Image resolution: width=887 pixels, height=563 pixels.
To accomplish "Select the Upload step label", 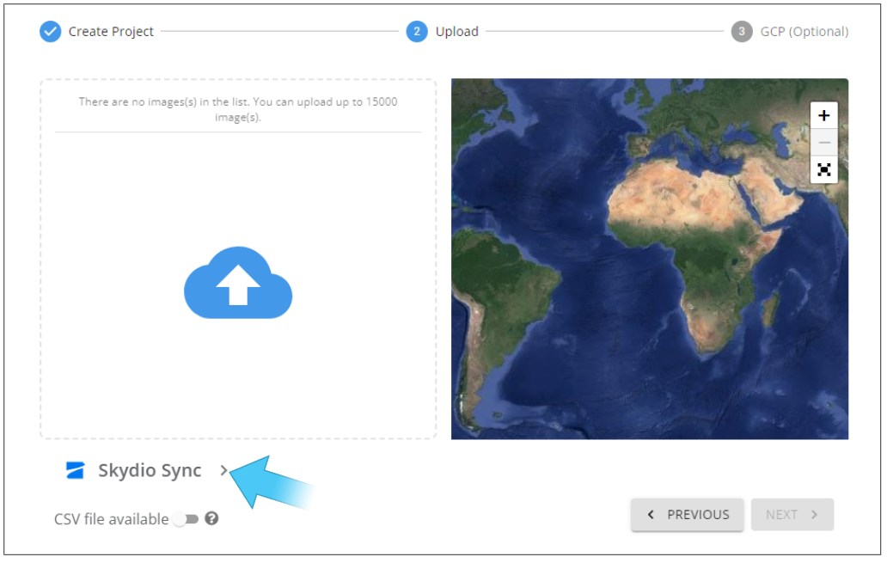I will 457,32.
